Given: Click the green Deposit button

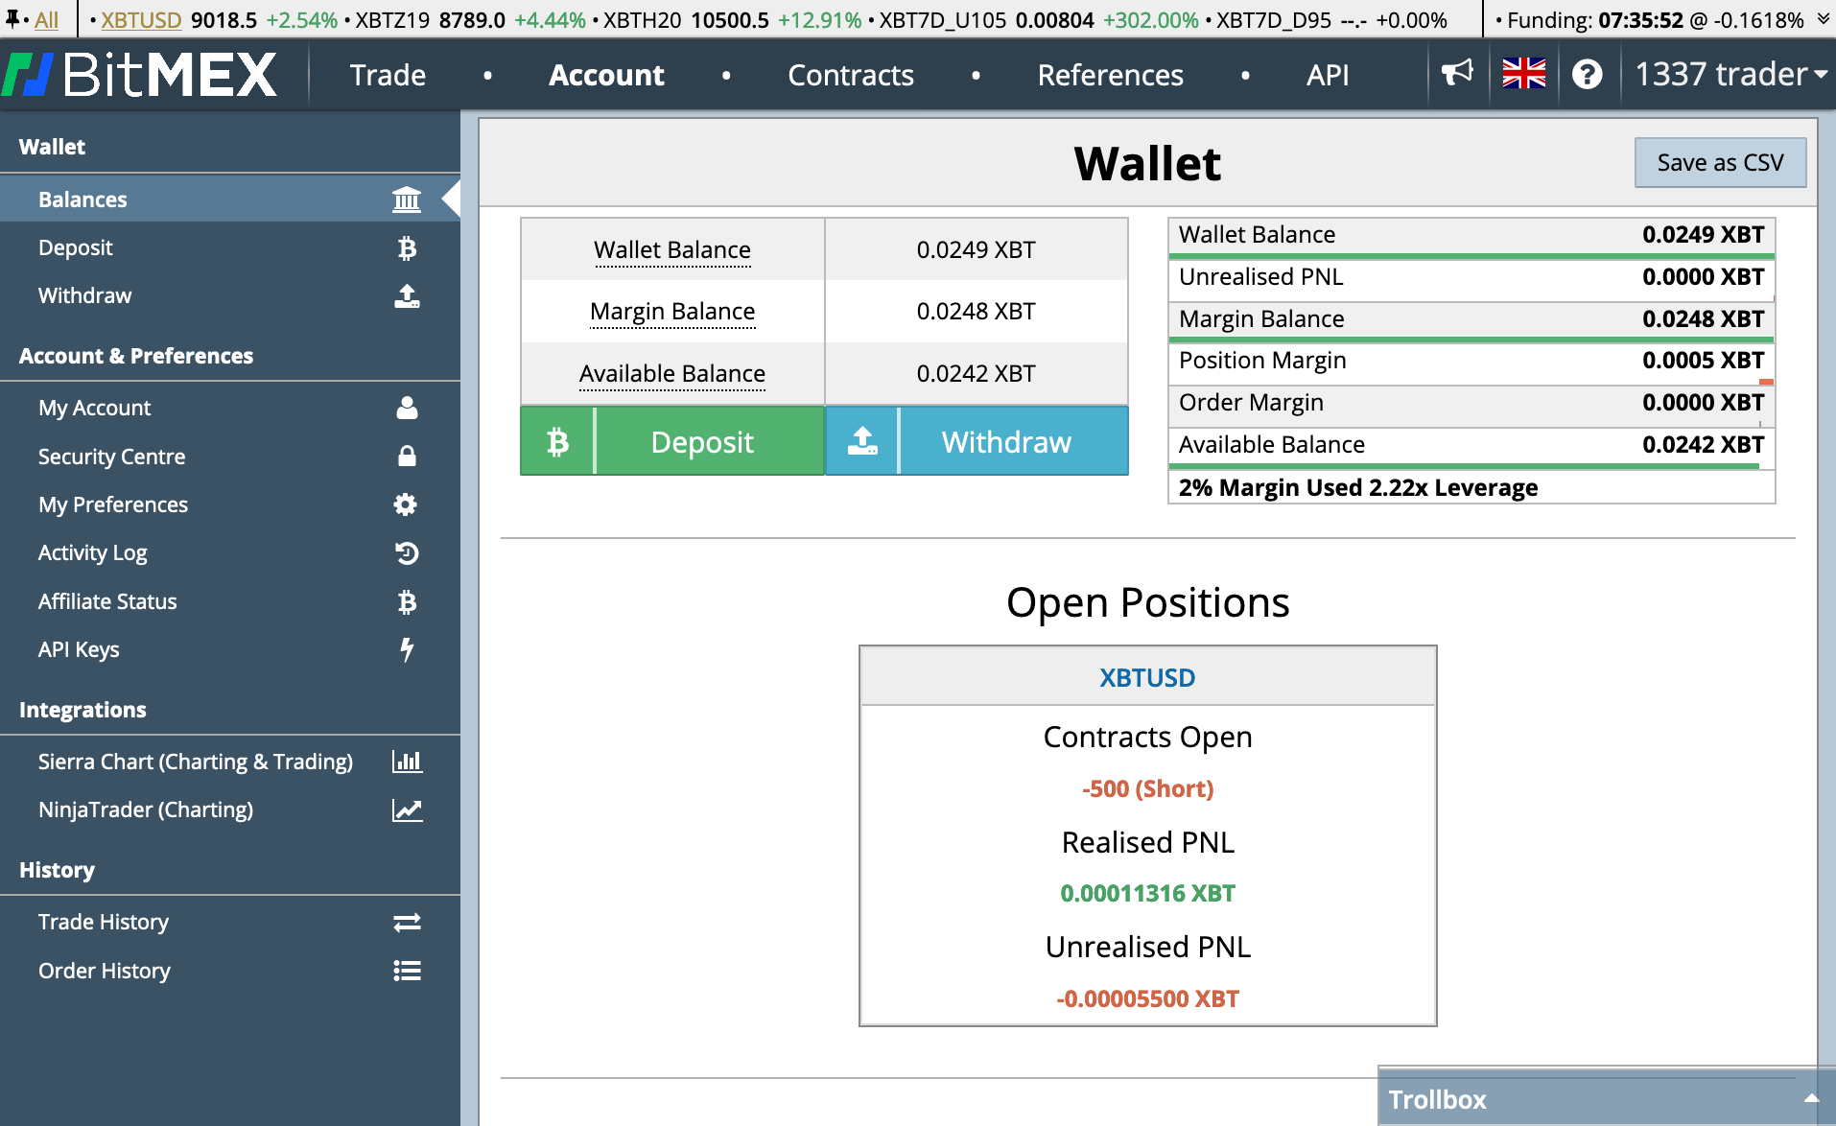Looking at the screenshot, I should [x=672, y=441].
